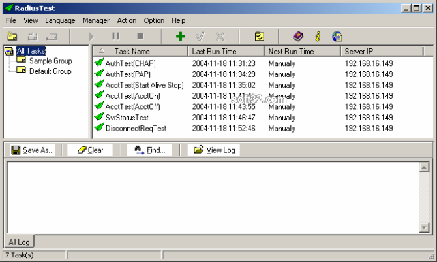The image size is (437, 262).
Task: Click the checkmark Edit Task icon
Action: pyautogui.click(x=200, y=36)
